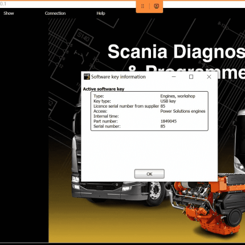The image size is (245, 245).
Task: Click the 'Type:' label
Action: point(99,96)
